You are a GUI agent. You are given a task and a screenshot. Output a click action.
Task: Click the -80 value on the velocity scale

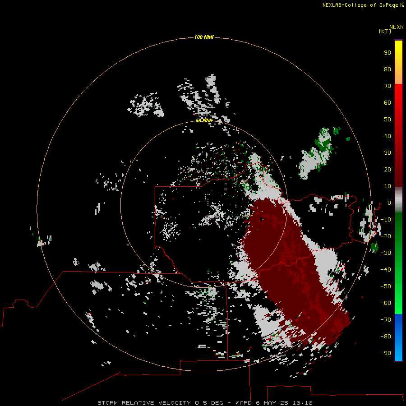[x=386, y=337]
